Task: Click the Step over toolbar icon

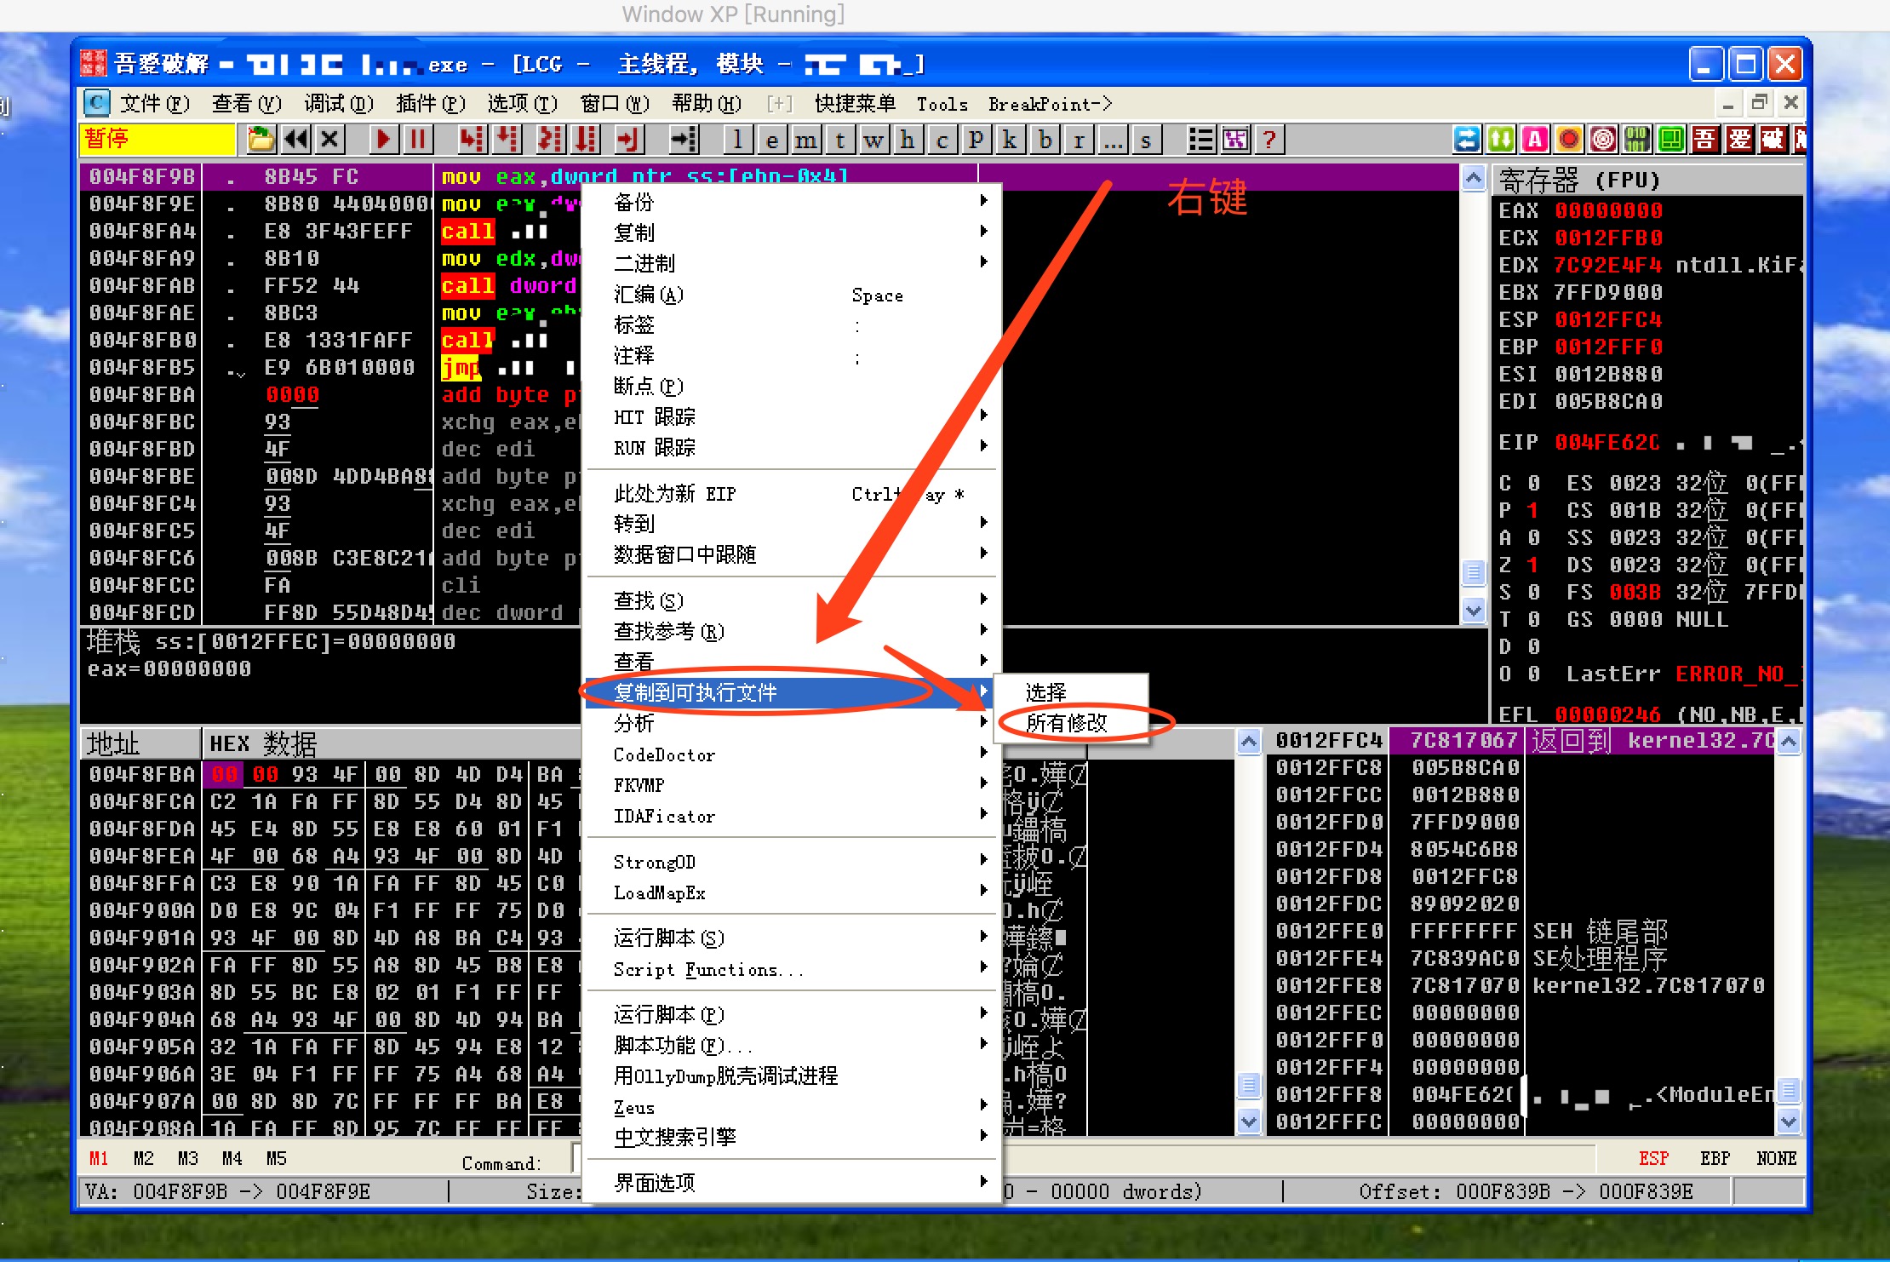Action: (507, 139)
